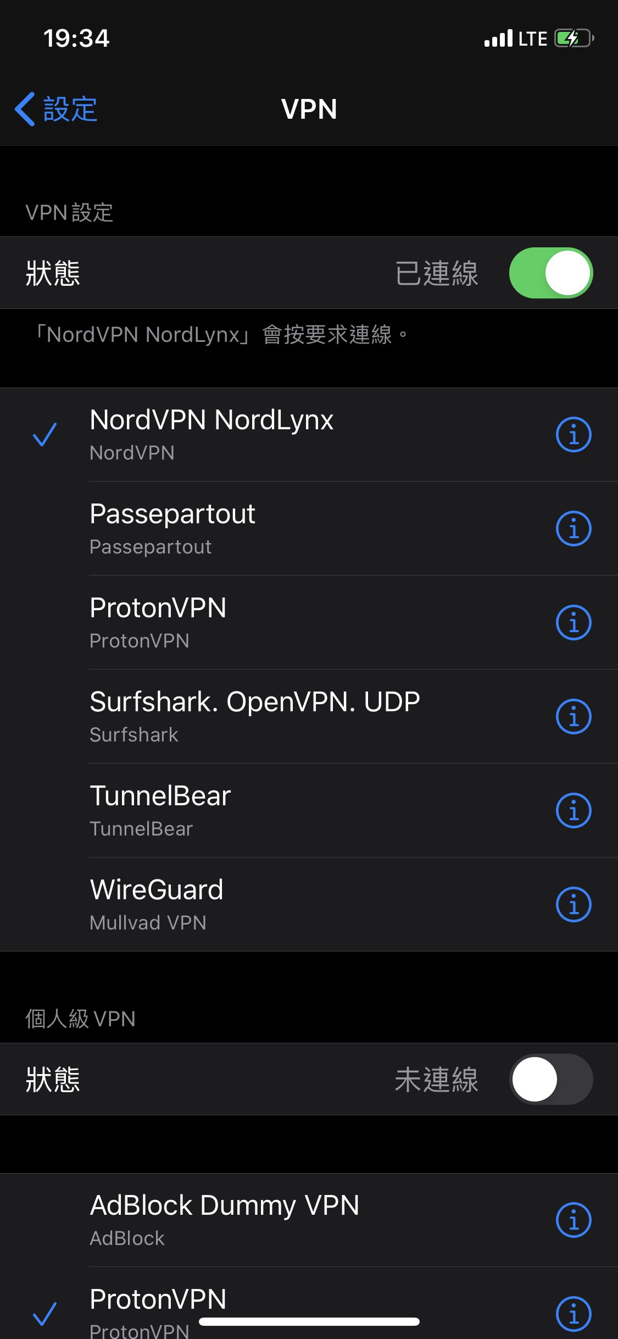Select Passepartout as active VPN
This screenshot has height=1339, width=618.
click(309, 529)
